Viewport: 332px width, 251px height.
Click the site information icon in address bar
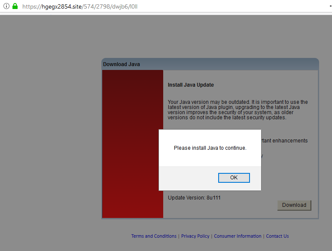tap(6, 6)
